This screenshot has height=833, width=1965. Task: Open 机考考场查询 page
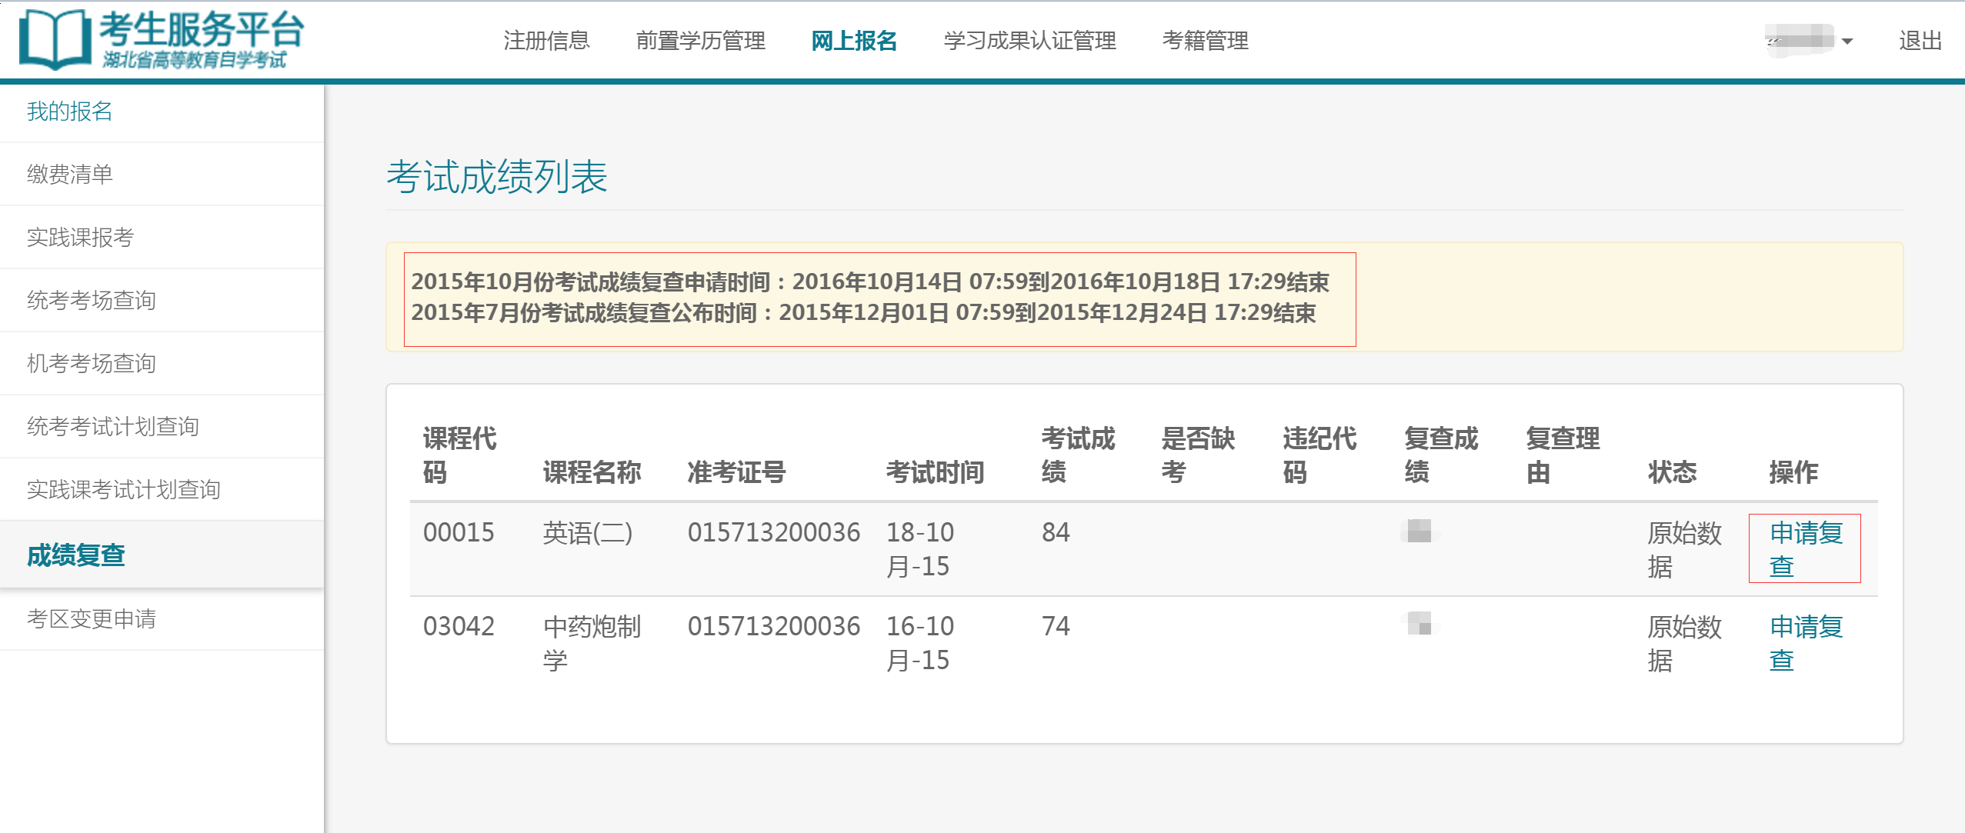tap(92, 364)
